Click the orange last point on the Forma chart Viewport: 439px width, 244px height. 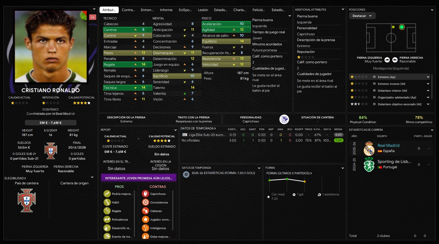305,181
